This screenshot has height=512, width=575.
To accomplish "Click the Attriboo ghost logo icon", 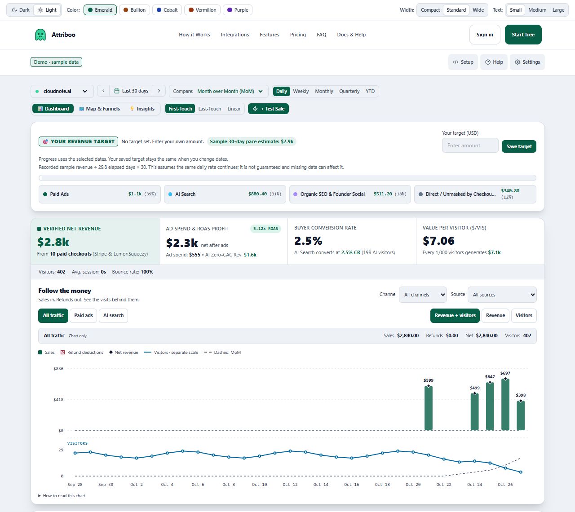I will (40, 35).
